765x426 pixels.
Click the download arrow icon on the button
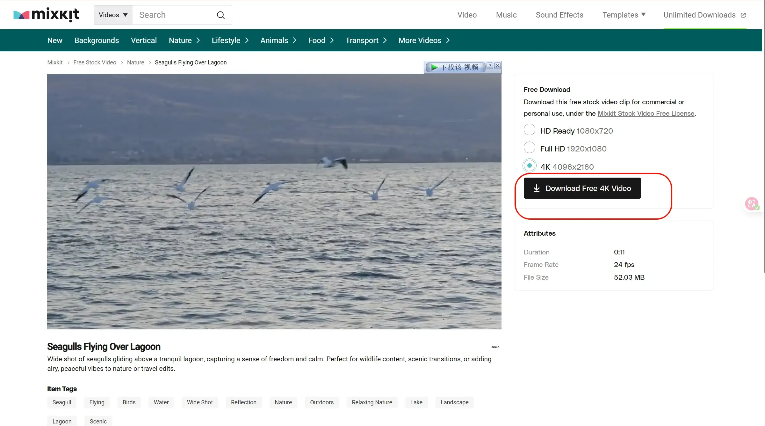click(x=537, y=188)
